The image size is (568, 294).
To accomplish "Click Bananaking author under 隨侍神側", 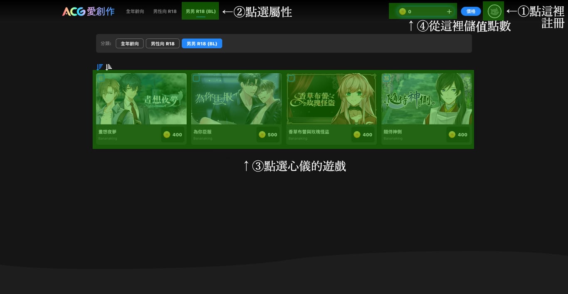I will coord(393,138).
